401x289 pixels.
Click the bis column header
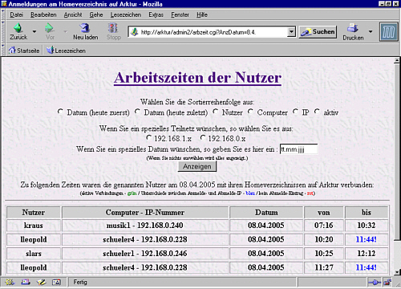coord(367,213)
